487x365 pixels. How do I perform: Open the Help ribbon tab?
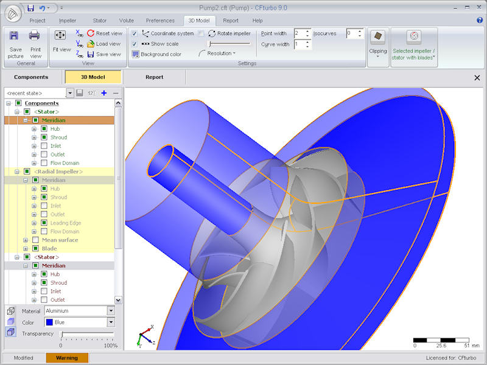258,21
